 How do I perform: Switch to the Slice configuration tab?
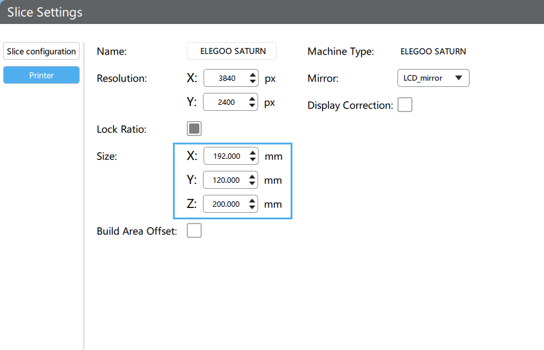(41, 52)
